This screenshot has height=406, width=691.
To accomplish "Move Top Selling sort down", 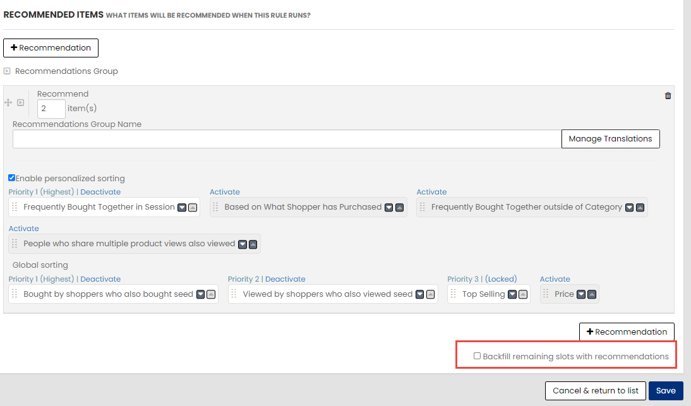I will pos(512,294).
